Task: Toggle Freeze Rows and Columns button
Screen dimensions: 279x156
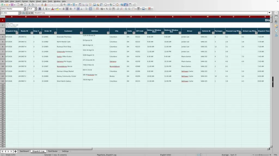Action: 125,5
